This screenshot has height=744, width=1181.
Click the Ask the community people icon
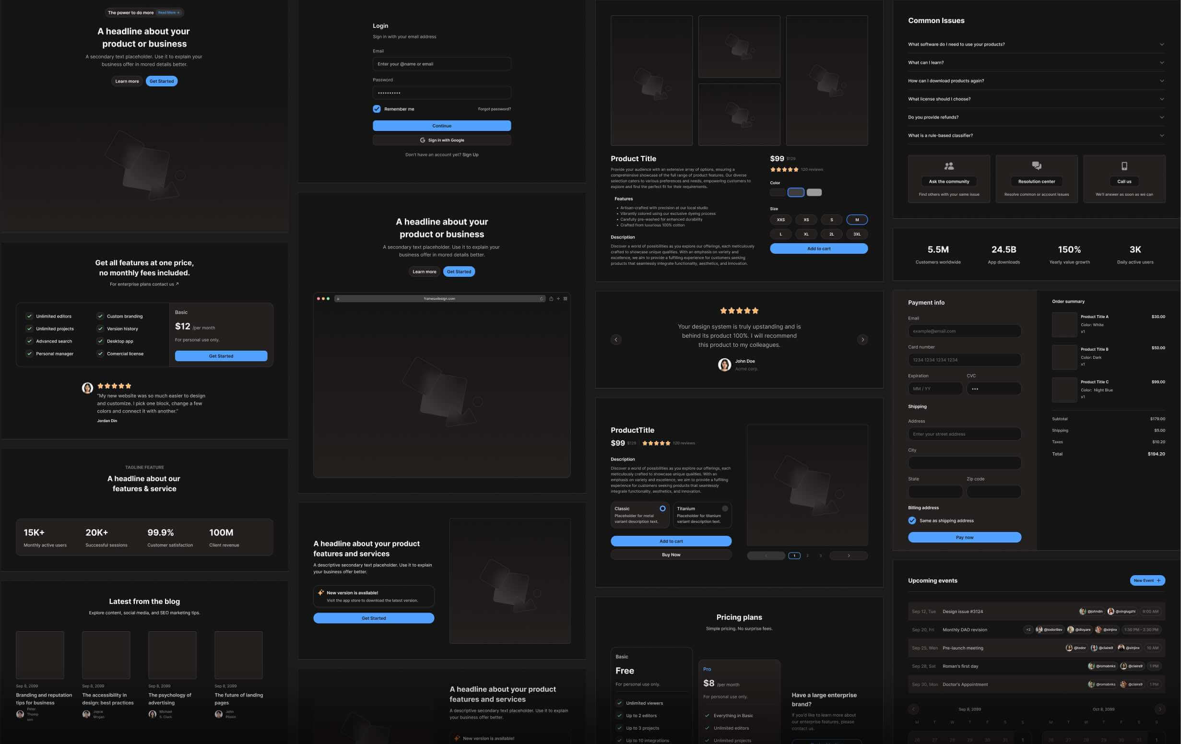click(949, 166)
